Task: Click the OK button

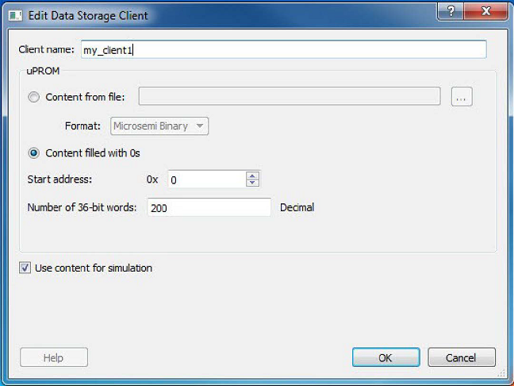Action: (385, 357)
